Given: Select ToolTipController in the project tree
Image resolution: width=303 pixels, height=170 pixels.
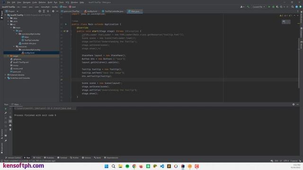Looking at the screenshot, I should click(x=30, y=40).
